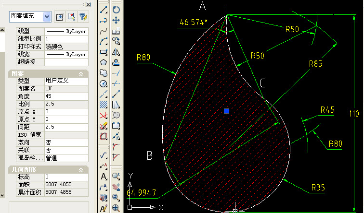Select the Arc drawing tool
The height and width of the screenshot is (213, 364).
104,42
